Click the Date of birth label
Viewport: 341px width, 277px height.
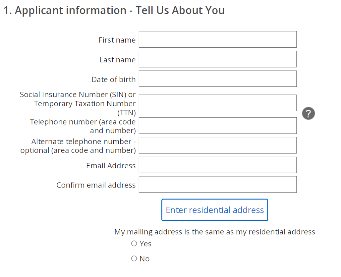[114, 79]
